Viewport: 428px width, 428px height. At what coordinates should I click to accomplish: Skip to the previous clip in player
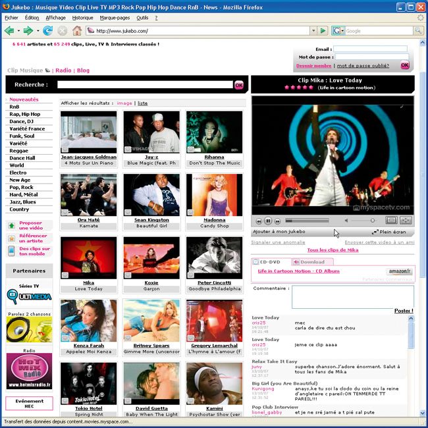[x=259, y=221]
